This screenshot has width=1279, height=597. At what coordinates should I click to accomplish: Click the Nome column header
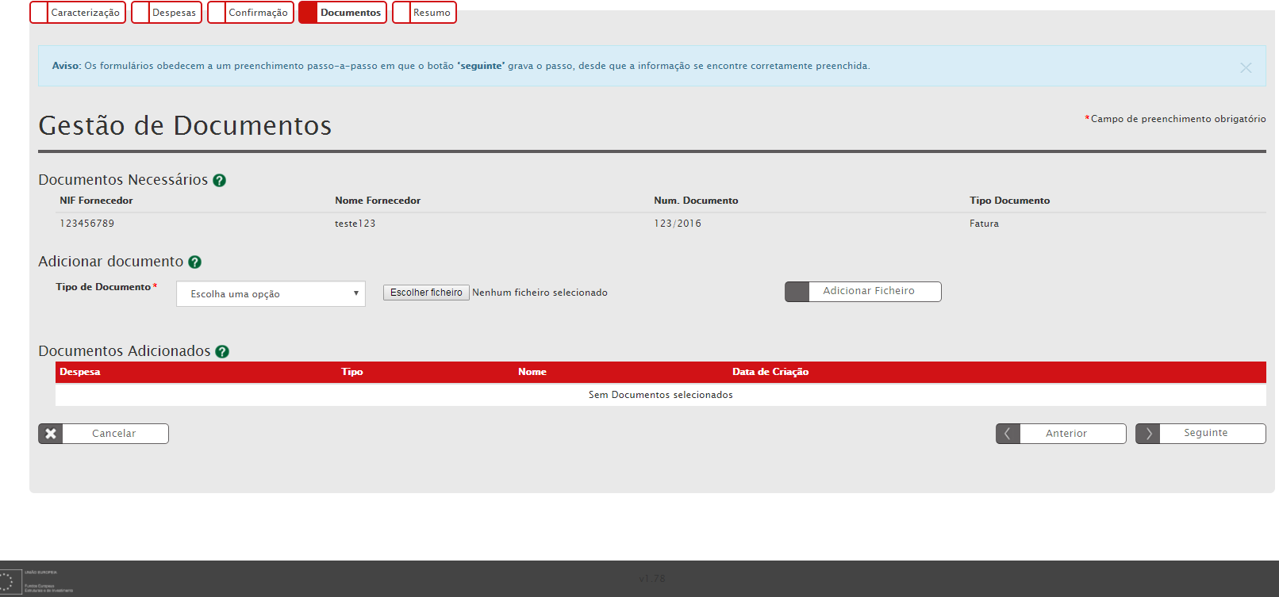coord(532,372)
